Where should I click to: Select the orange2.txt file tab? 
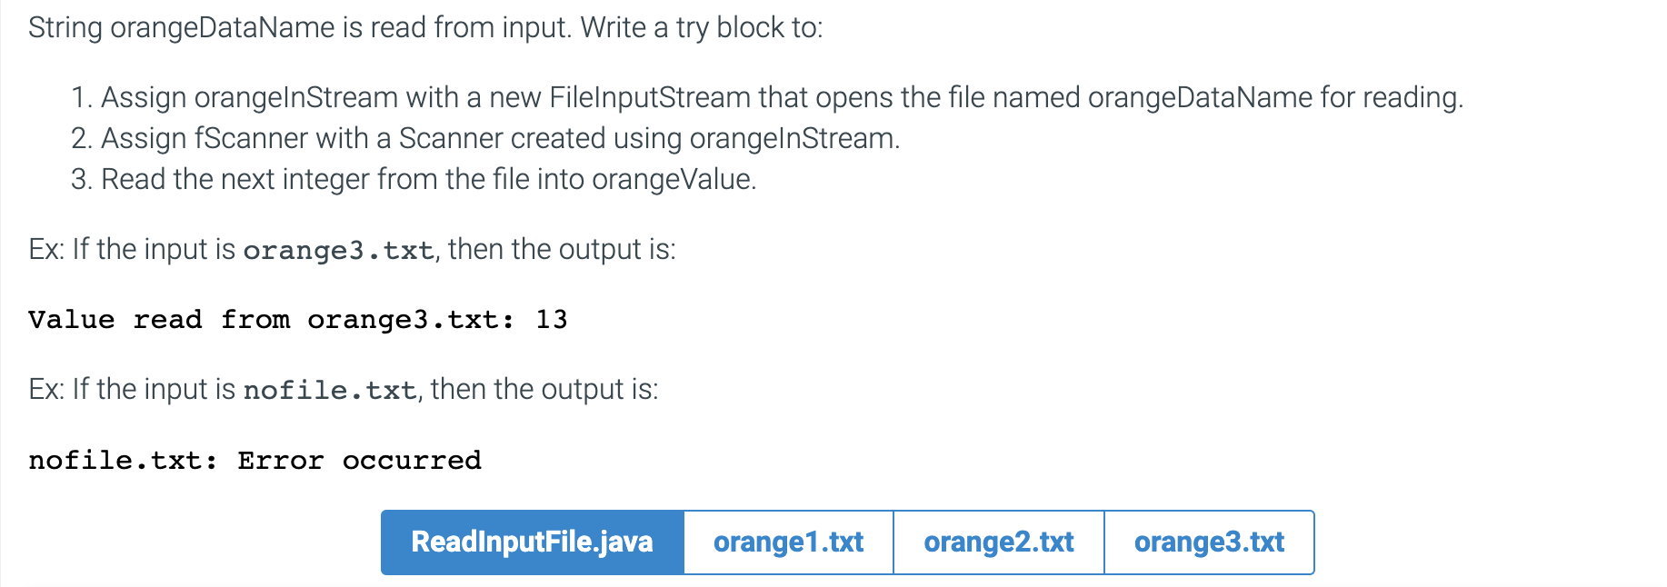999,542
